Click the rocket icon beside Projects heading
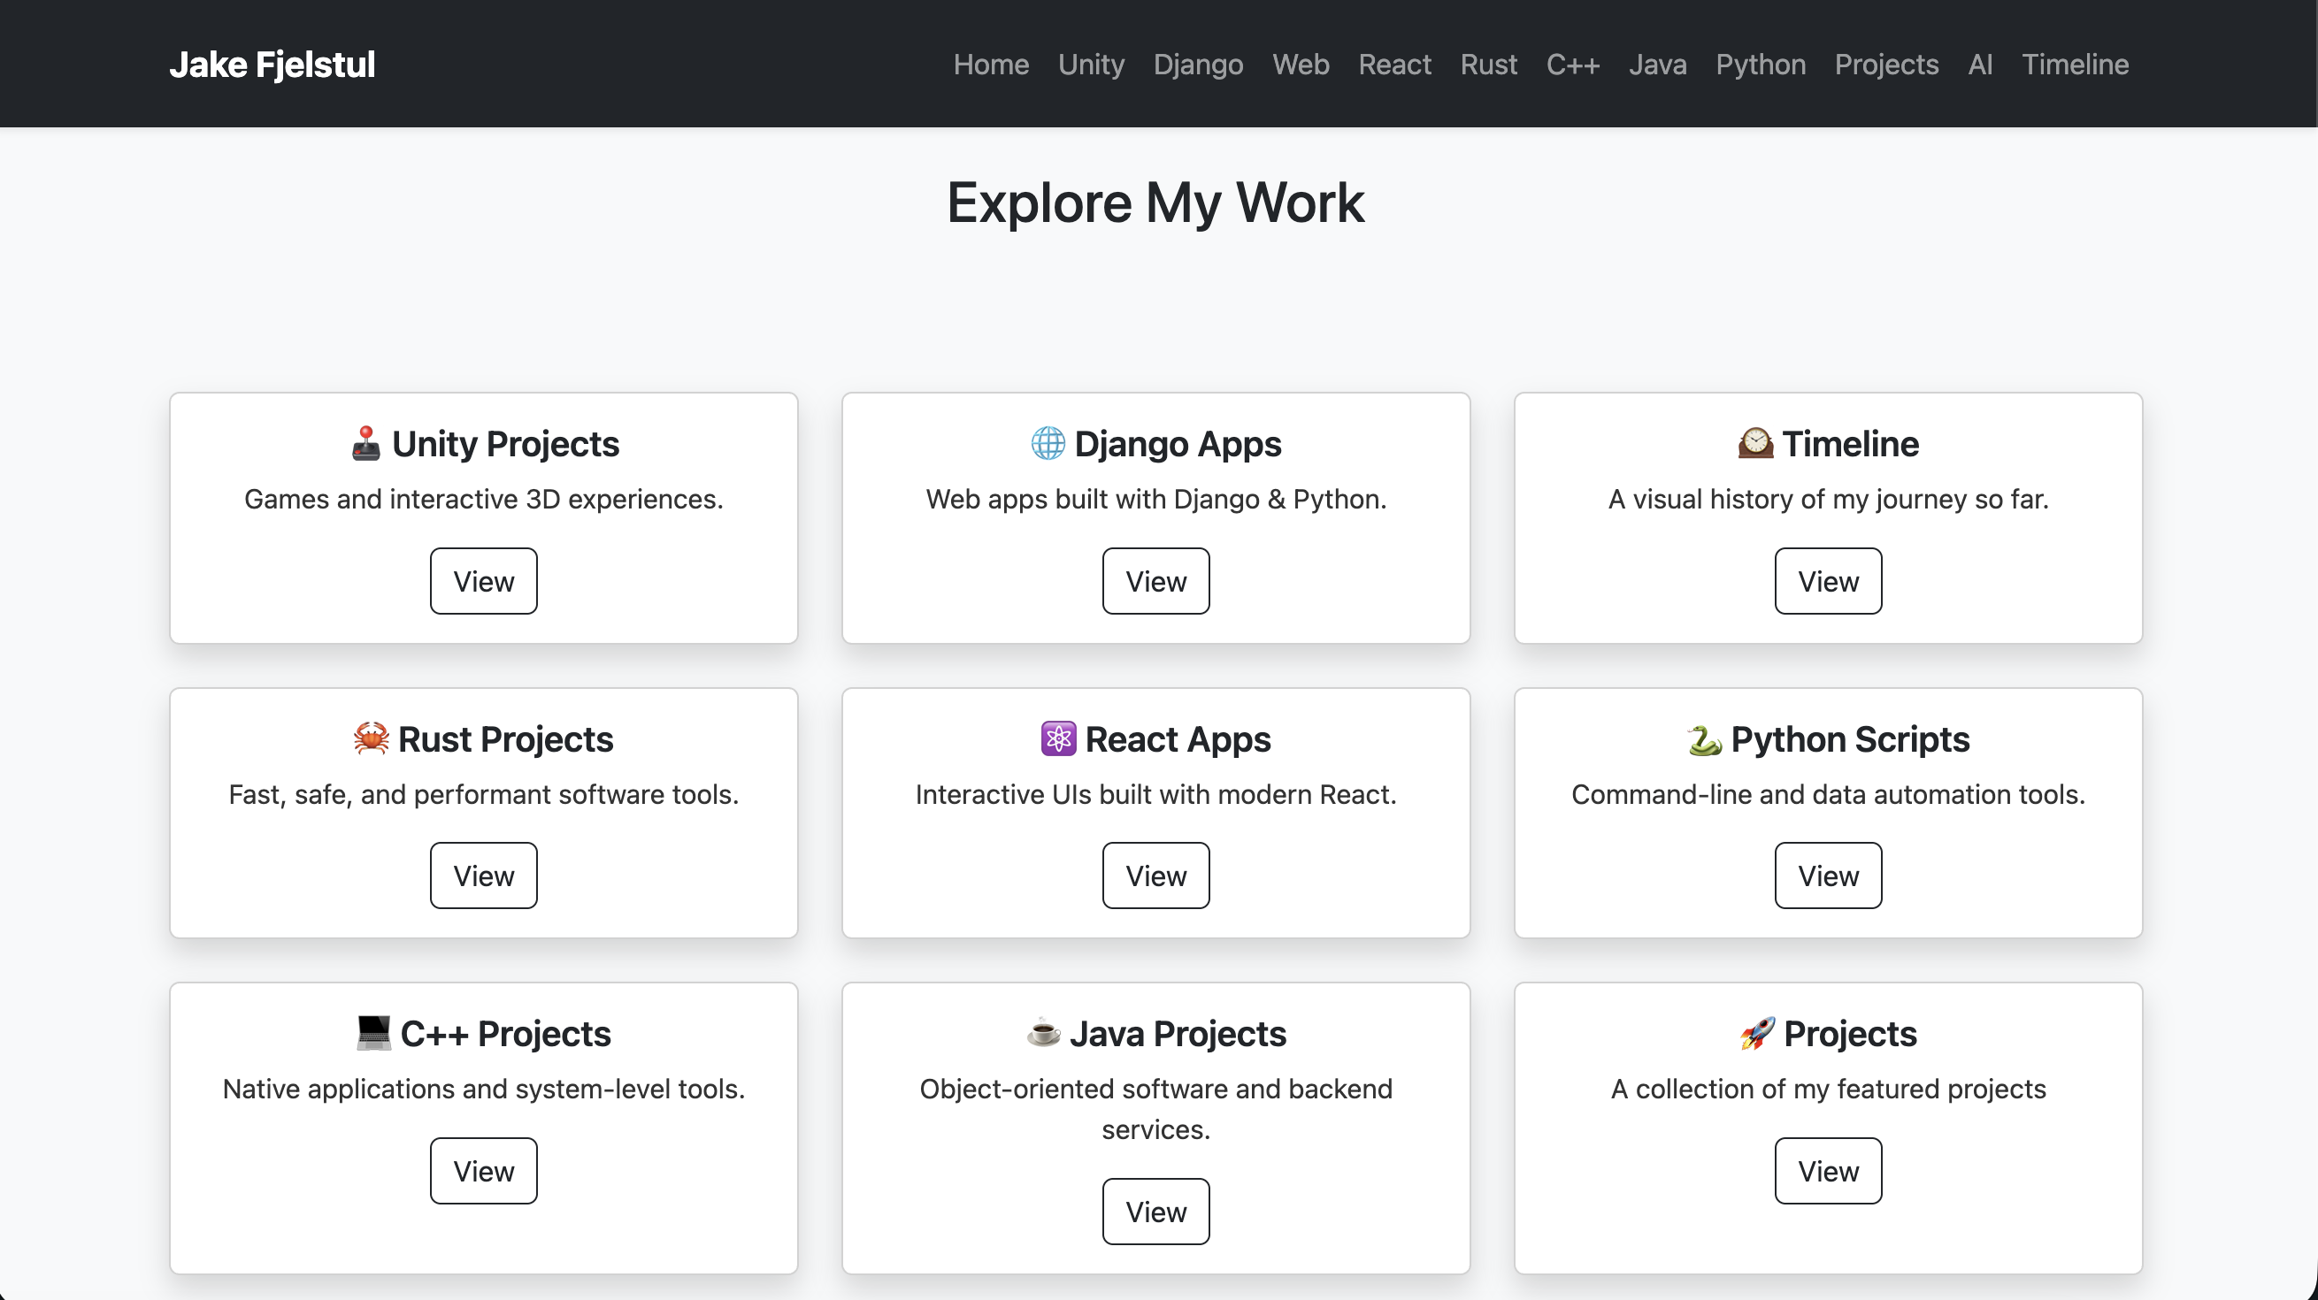The image size is (2318, 1300). pos(1756,1033)
